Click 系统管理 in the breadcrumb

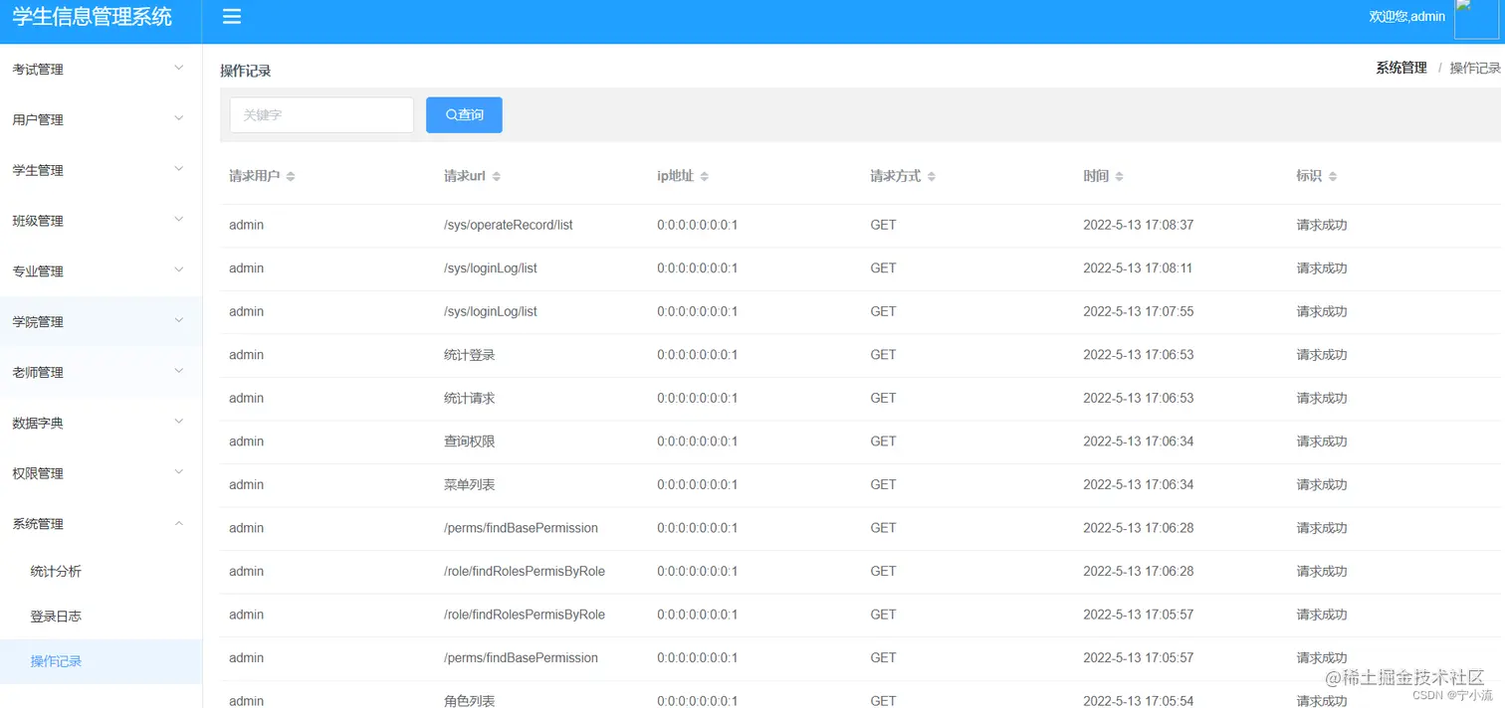tap(1401, 68)
